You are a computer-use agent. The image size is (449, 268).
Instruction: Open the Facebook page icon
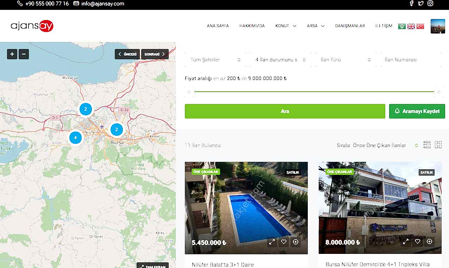(x=411, y=4)
